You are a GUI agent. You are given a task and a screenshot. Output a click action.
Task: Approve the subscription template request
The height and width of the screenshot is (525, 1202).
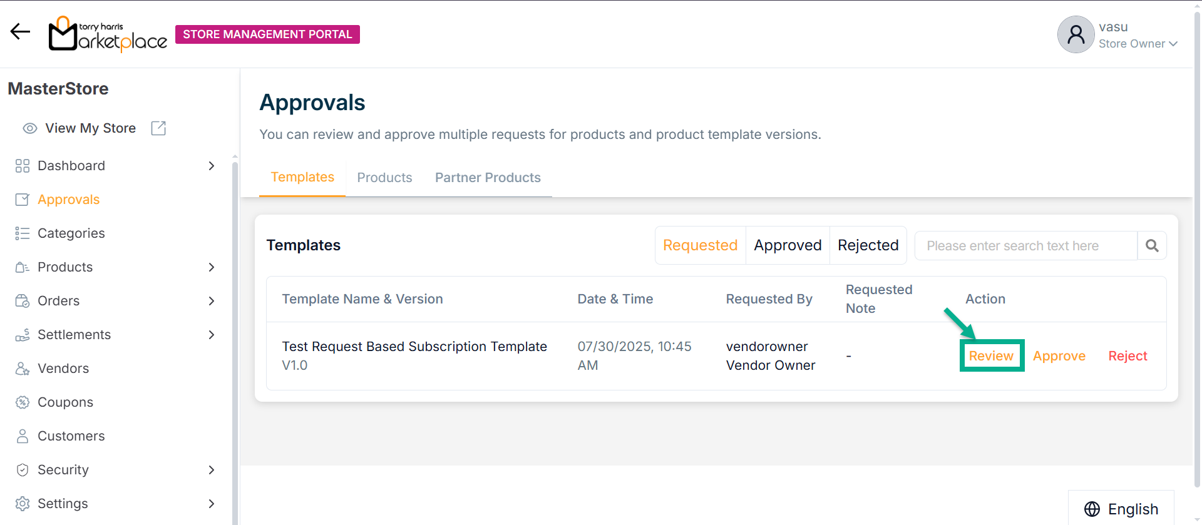coord(1059,356)
